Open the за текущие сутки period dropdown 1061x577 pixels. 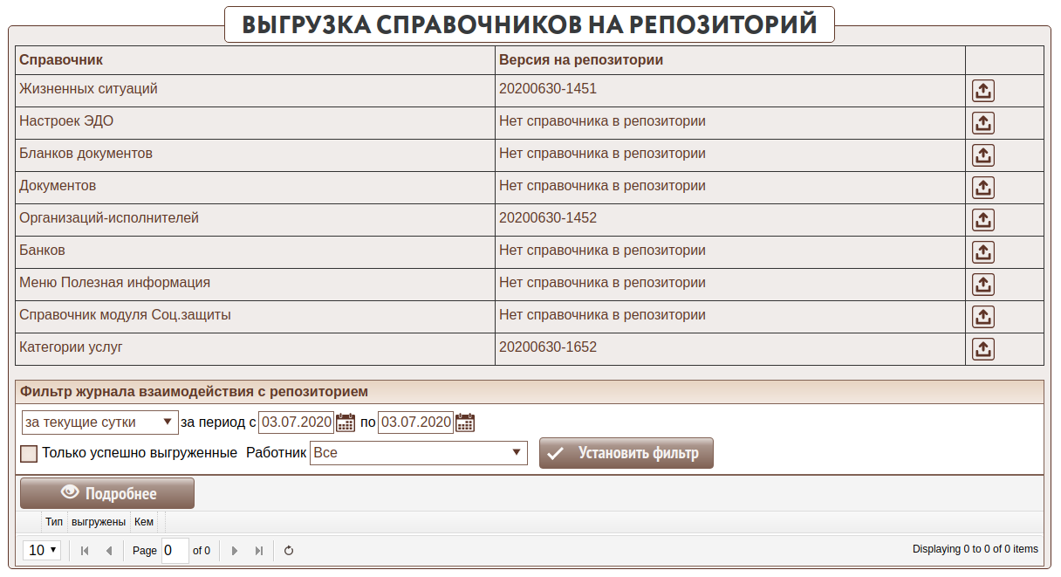[x=99, y=422]
